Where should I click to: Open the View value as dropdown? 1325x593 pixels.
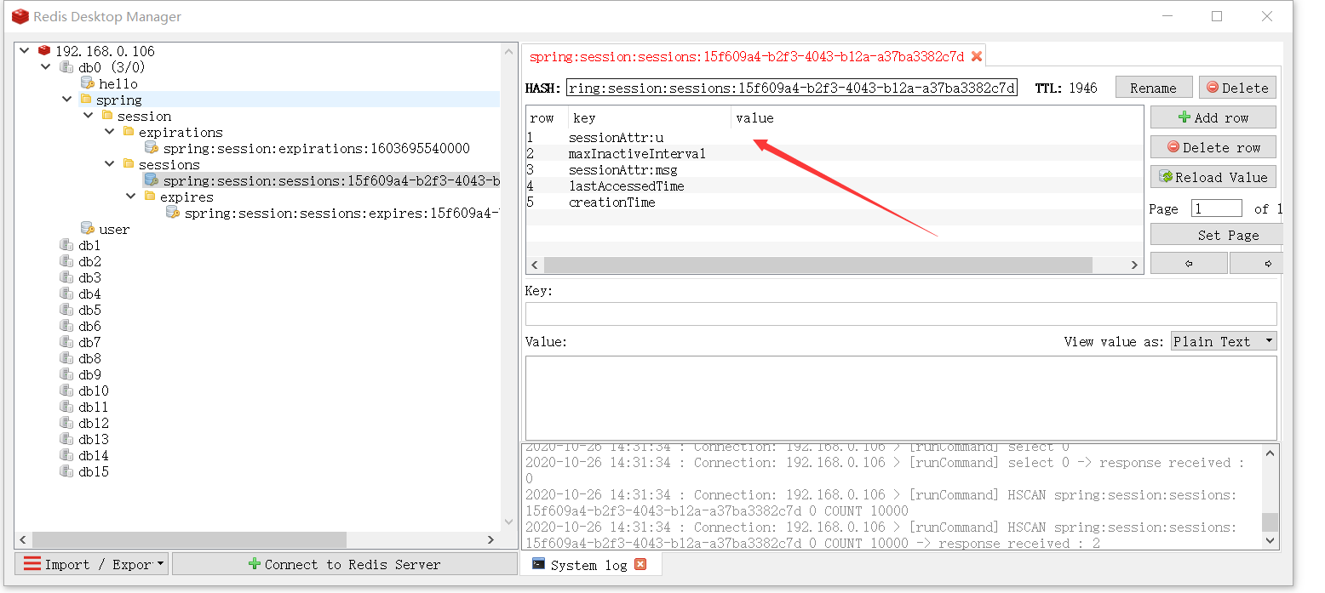(1224, 341)
